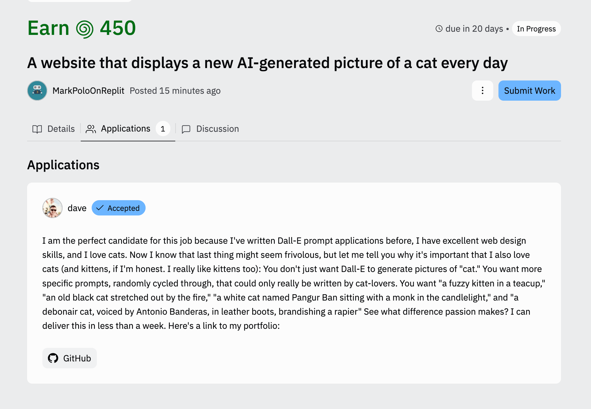Open the three-dot more options menu
The height and width of the screenshot is (409, 591).
[x=482, y=91]
